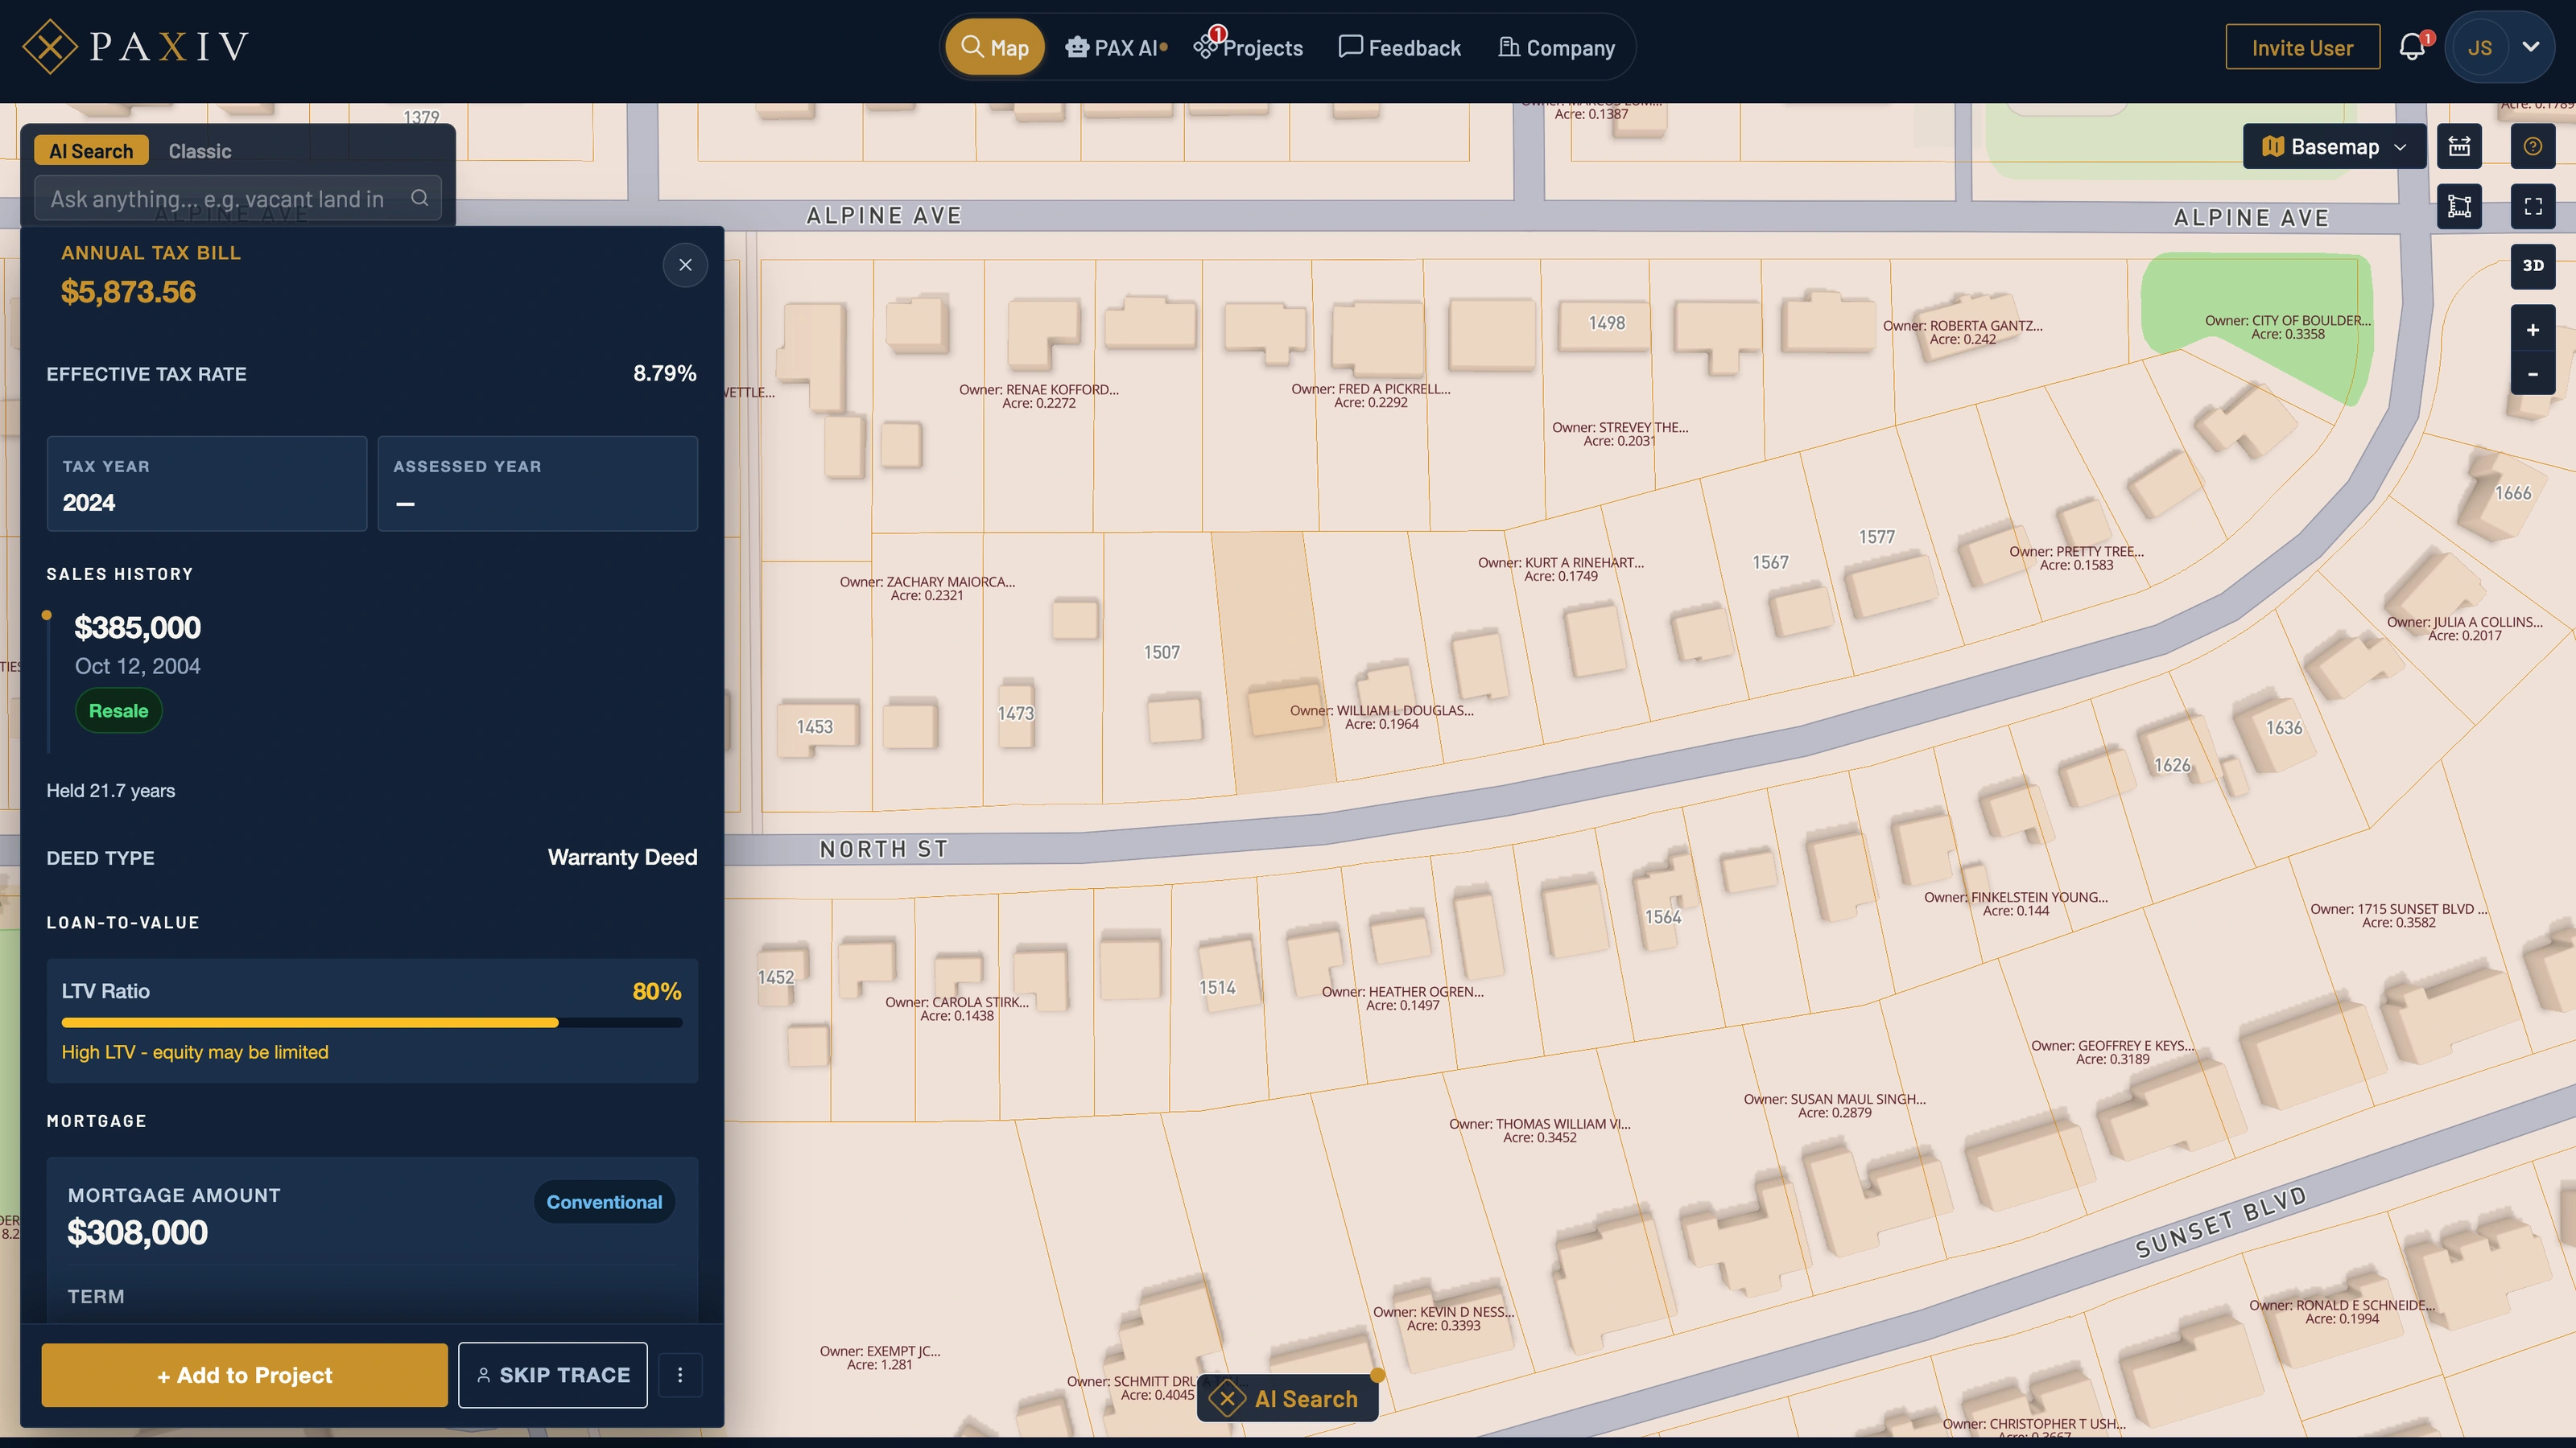Click the LTV Ratio progress bar

(372, 1022)
